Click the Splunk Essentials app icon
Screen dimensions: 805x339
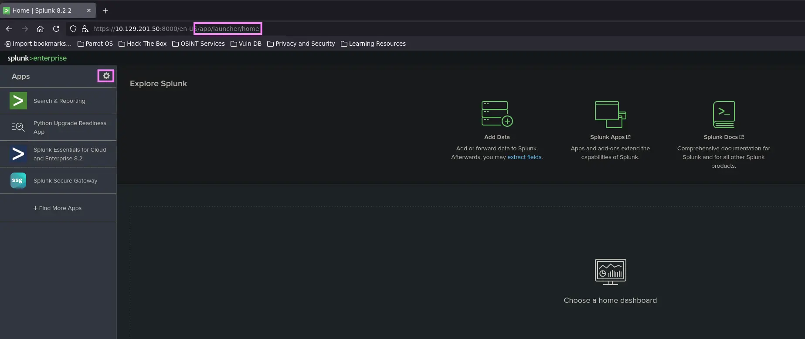pos(18,154)
